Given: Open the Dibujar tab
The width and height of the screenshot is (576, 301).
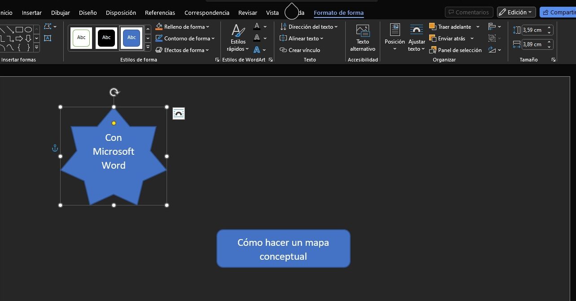Looking at the screenshot, I should coord(61,13).
